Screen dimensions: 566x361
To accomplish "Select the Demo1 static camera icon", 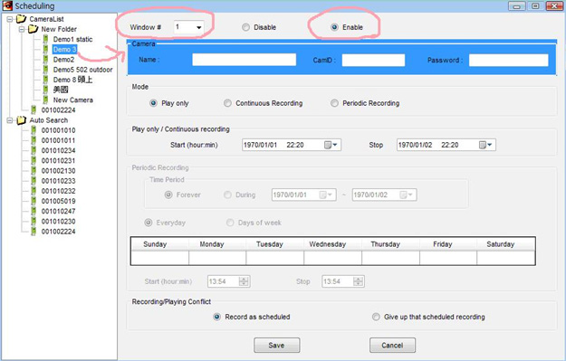I will pyautogui.click(x=45, y=39).
